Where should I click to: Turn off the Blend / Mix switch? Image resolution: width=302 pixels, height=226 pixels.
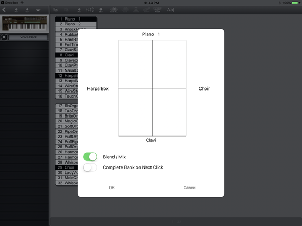tap(90, 157)
